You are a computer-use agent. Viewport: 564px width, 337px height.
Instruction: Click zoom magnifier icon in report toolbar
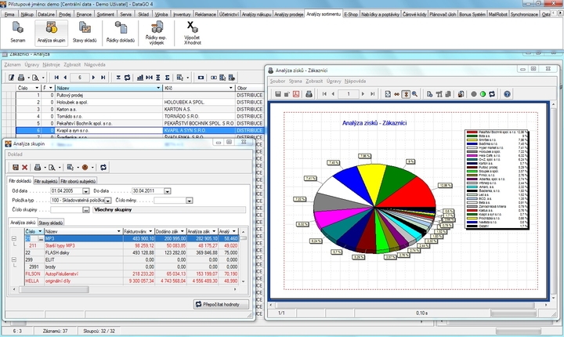click(414, 94)
